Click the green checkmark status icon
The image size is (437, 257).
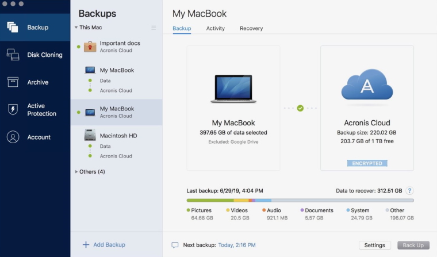(300, 108)
